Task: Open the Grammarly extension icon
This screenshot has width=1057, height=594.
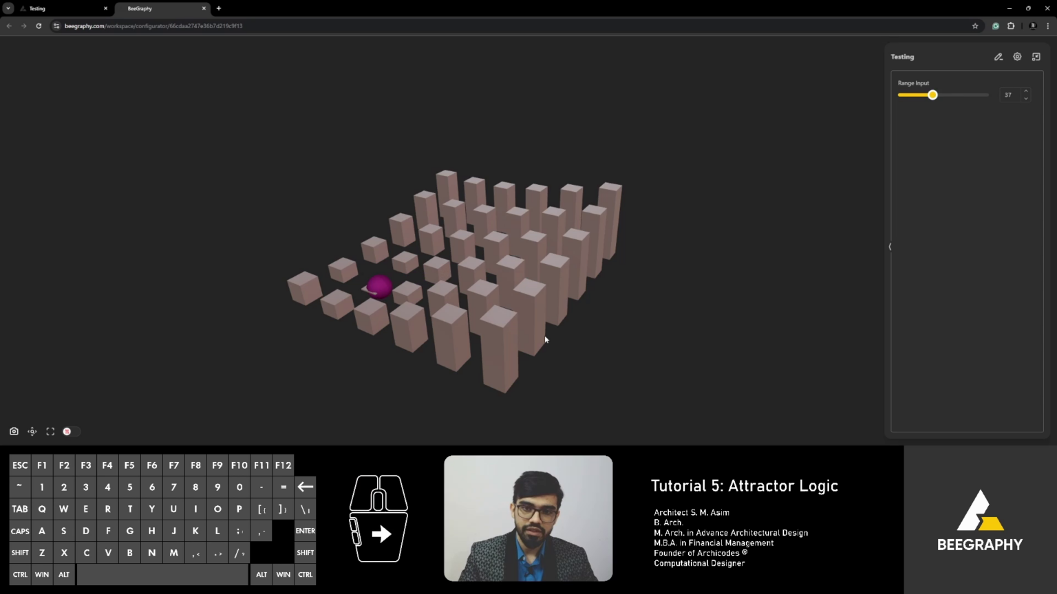Action: point(995,25)
